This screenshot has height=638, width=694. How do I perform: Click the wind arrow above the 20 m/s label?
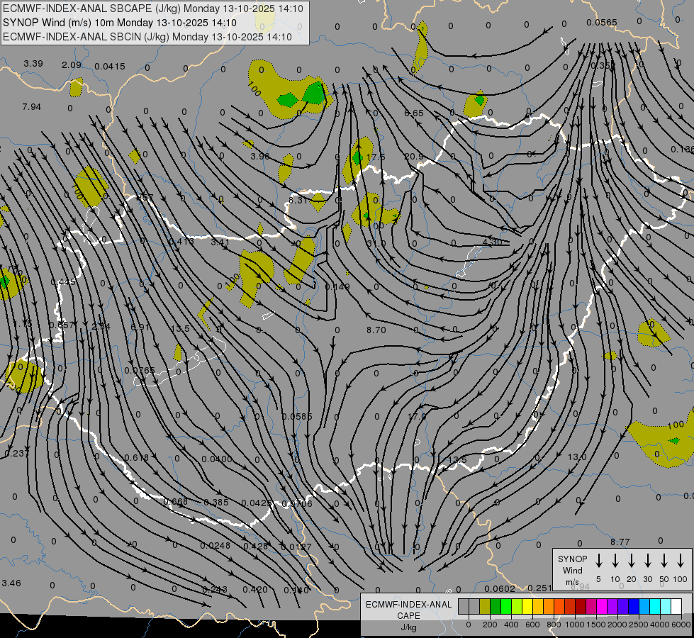point(632,560)
